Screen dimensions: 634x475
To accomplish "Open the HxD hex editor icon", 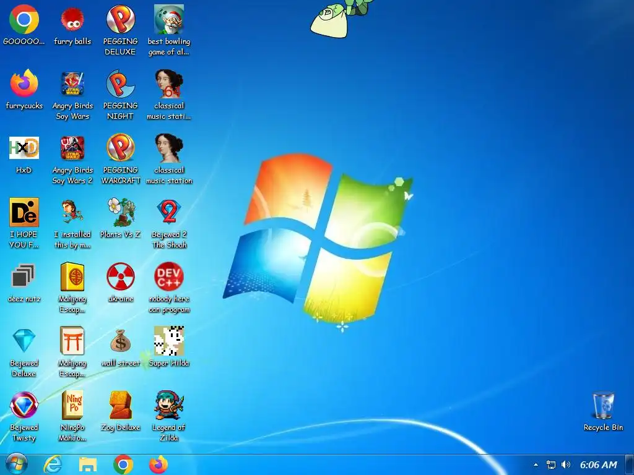I will pyautogui.click(x=24, y=148).
